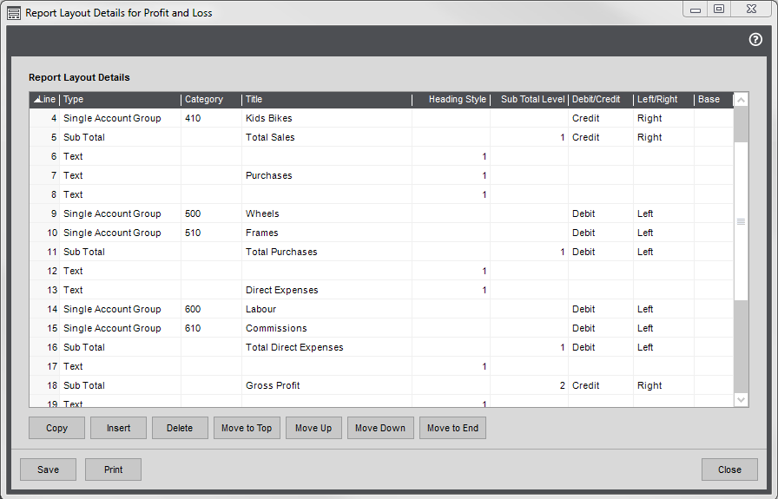Save the report layout
Screen dimensions: 778x499
tap(48, 469)
